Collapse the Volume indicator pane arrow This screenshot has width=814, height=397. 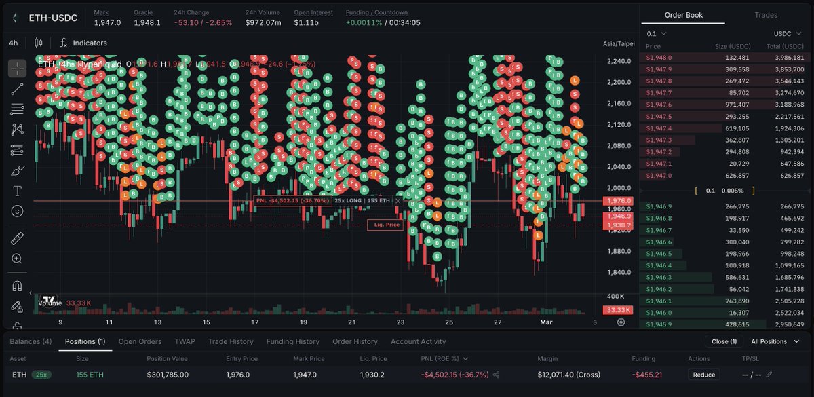(x=30, y=293)
